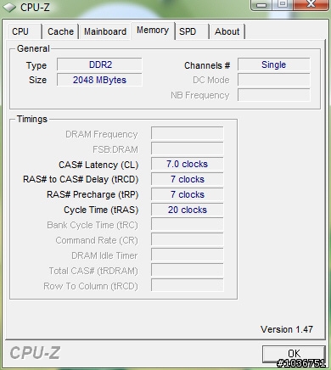Click the tRCD value field of RAS# to CAS# Delay
This screenshot has height=370, width=331.
(188, 179)
